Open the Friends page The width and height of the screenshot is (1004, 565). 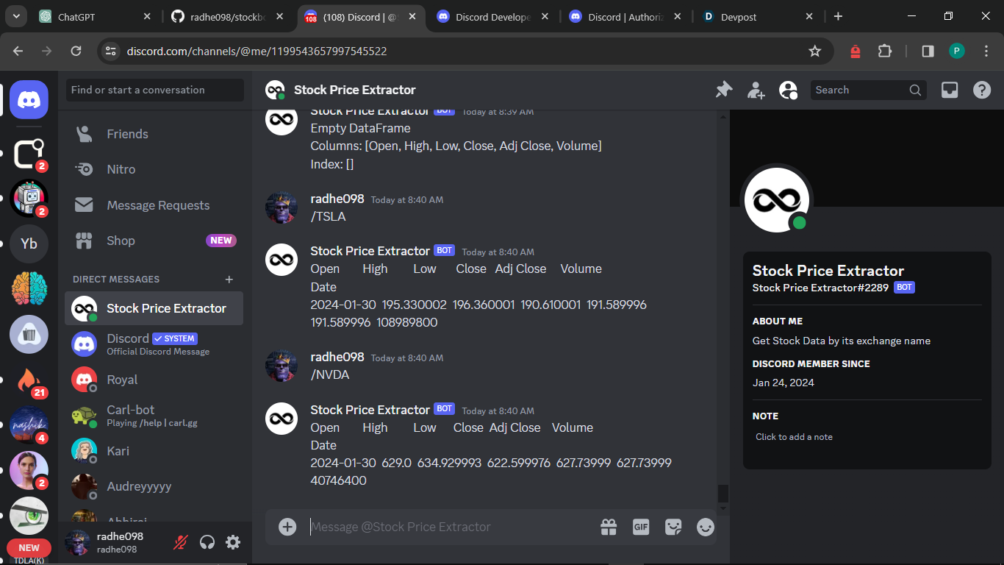pos(154,134)
